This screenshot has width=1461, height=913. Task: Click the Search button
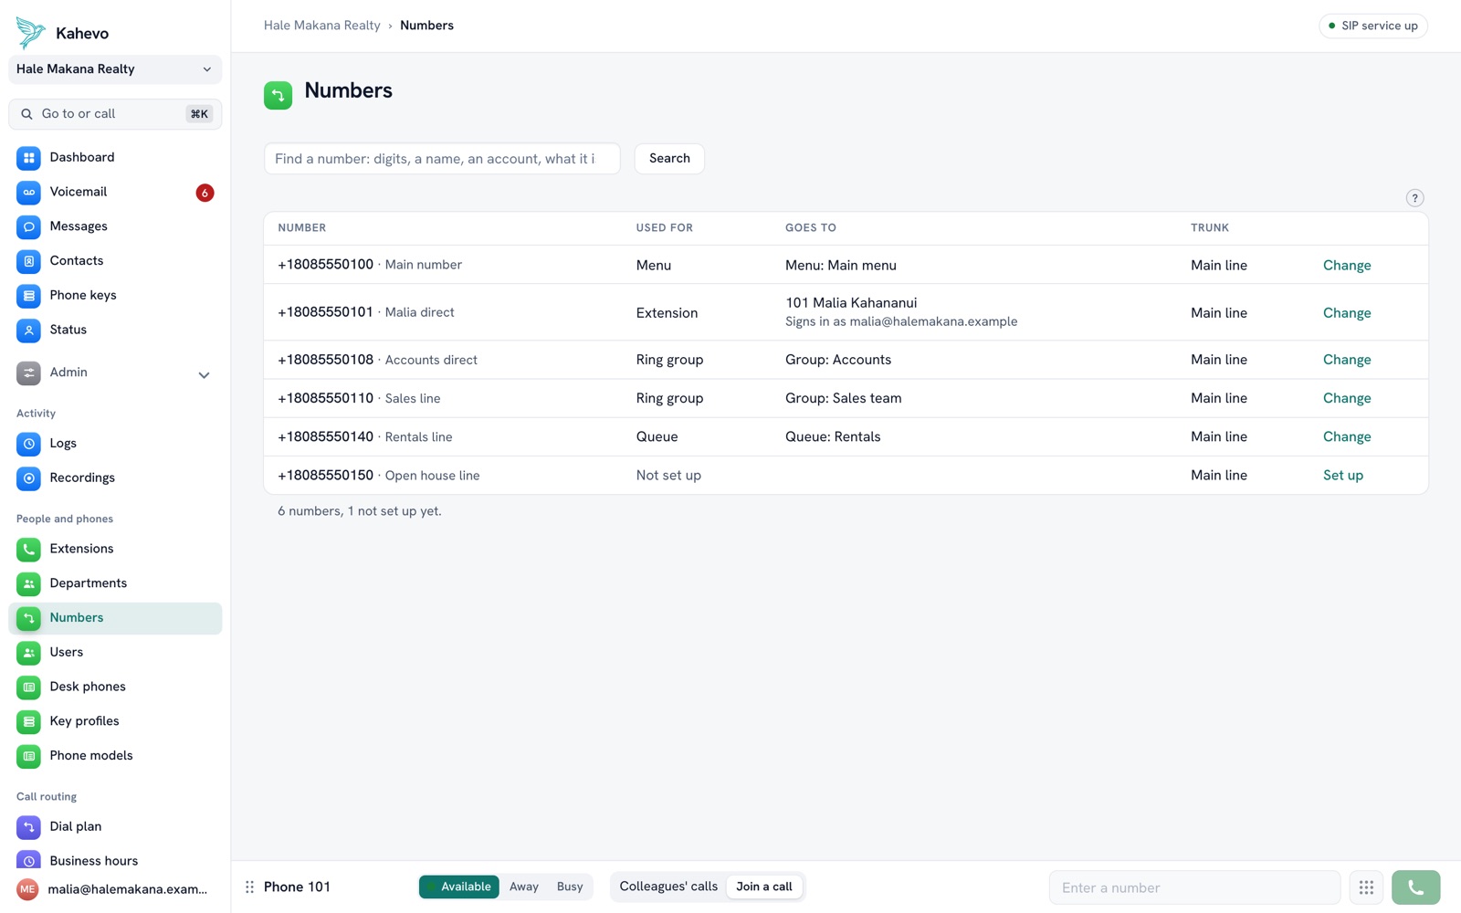click(669, 159)
